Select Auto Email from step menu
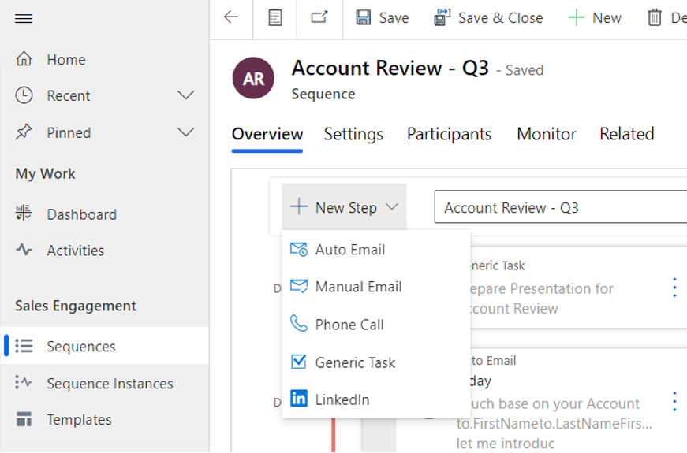 click(376, 250)
